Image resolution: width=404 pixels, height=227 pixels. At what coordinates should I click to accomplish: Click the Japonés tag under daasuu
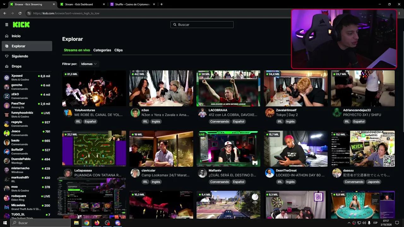(373, 182)
